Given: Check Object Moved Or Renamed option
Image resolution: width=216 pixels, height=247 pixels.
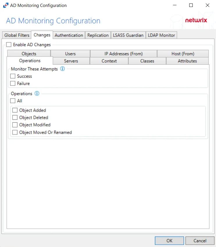Looking at the screenshot, I should point(15,132).
